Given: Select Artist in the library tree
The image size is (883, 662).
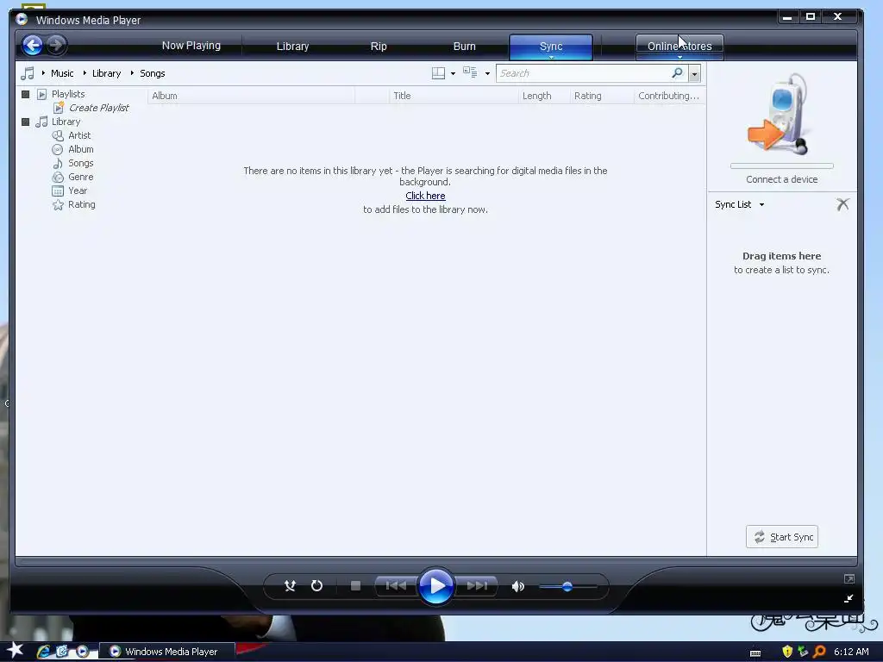Looking at the screenshot, I should coord(78,135).
